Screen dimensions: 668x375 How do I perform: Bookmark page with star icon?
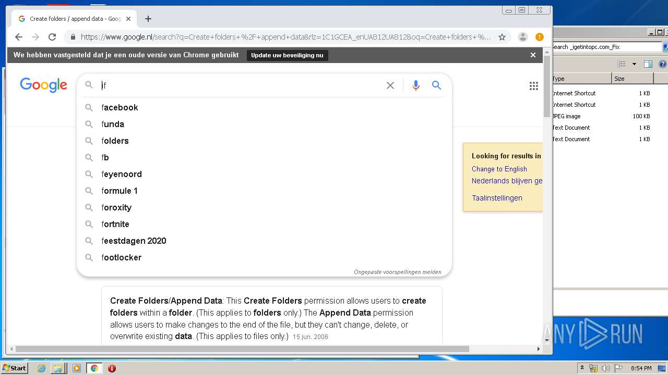[502, 37]
